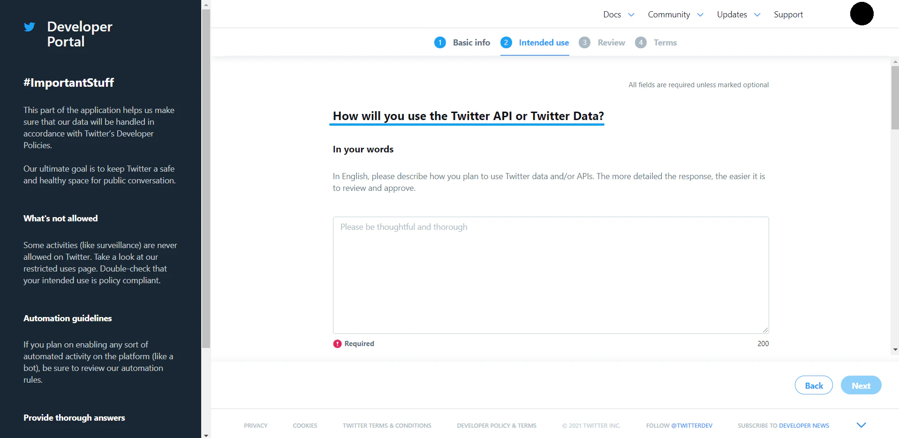Open Developer Policy & Terms link
The width and height of the screenshot is (899, 438).
tap(497, 426)
